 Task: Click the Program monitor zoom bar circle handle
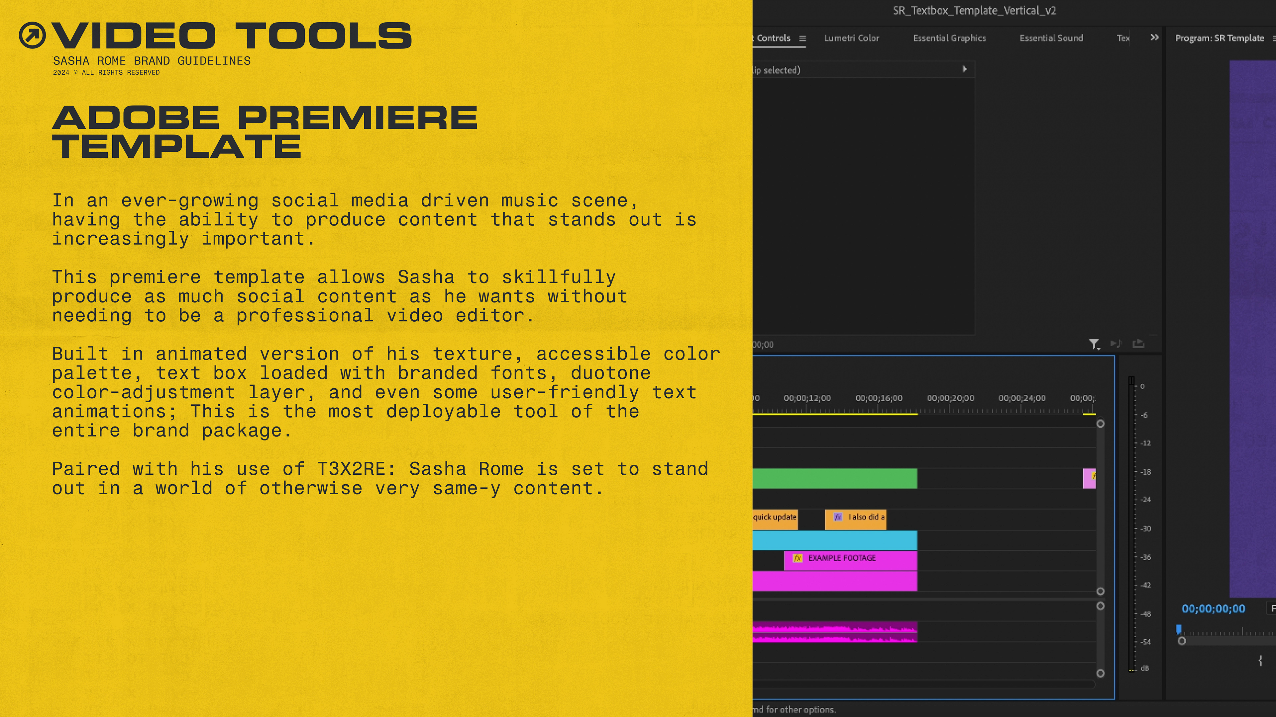coord(1182,641)
